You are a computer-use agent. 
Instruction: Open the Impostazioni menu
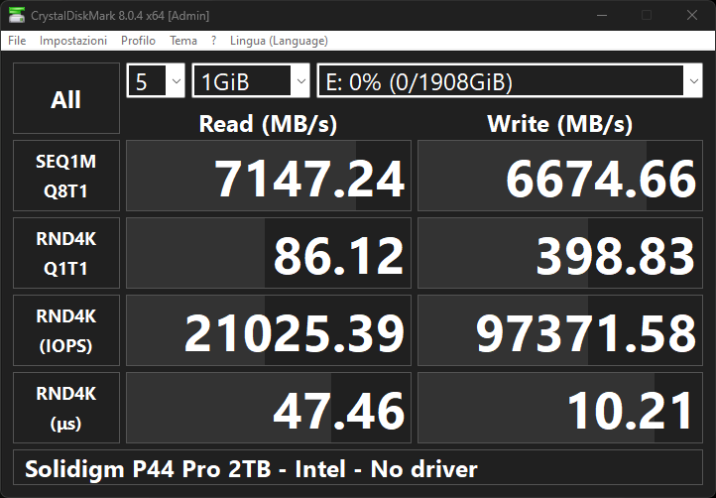point(73,41)
